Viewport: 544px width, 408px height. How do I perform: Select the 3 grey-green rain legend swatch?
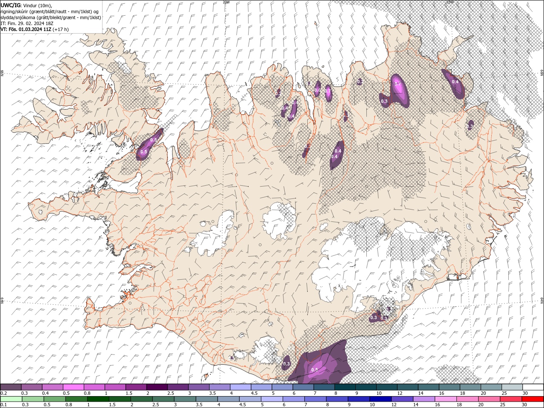pos(185,399)
